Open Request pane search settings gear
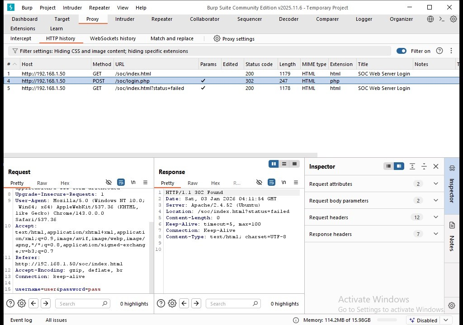 coord(22,303)
